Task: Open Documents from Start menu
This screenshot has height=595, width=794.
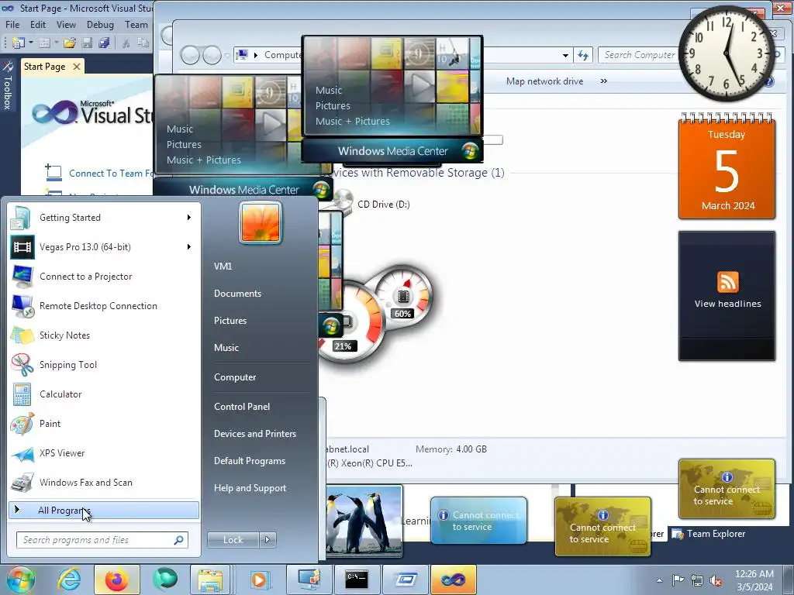Action: pos(237,294)
